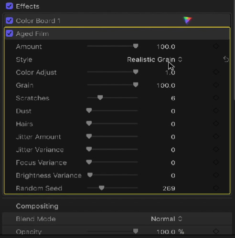Open the Style dropdown showing Realistic Grain

click(154, 60)
